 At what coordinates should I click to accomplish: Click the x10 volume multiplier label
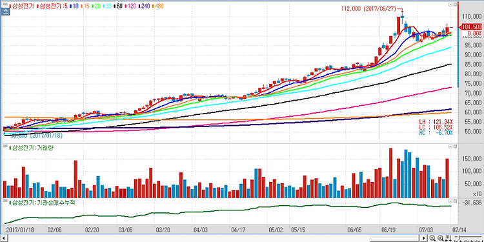point(478,194)
